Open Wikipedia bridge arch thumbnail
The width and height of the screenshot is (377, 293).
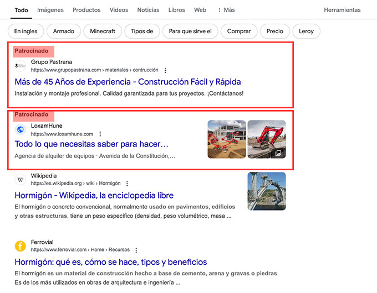pos(267,191)
